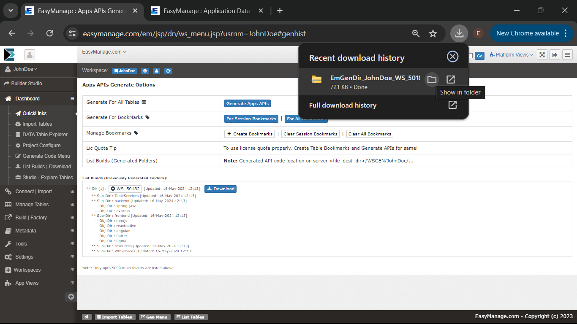
Task: Open a new browser tab
Action: 280,11
